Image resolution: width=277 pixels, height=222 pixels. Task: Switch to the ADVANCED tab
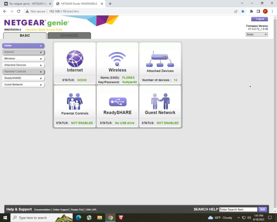pos(69,36)
